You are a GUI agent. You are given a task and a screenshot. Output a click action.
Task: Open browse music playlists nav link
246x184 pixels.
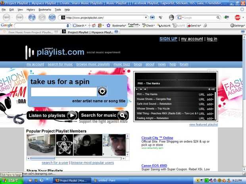(x=93, y=64)
